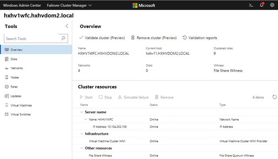
Task: Open Validation reports
Action: pos(200,38)
